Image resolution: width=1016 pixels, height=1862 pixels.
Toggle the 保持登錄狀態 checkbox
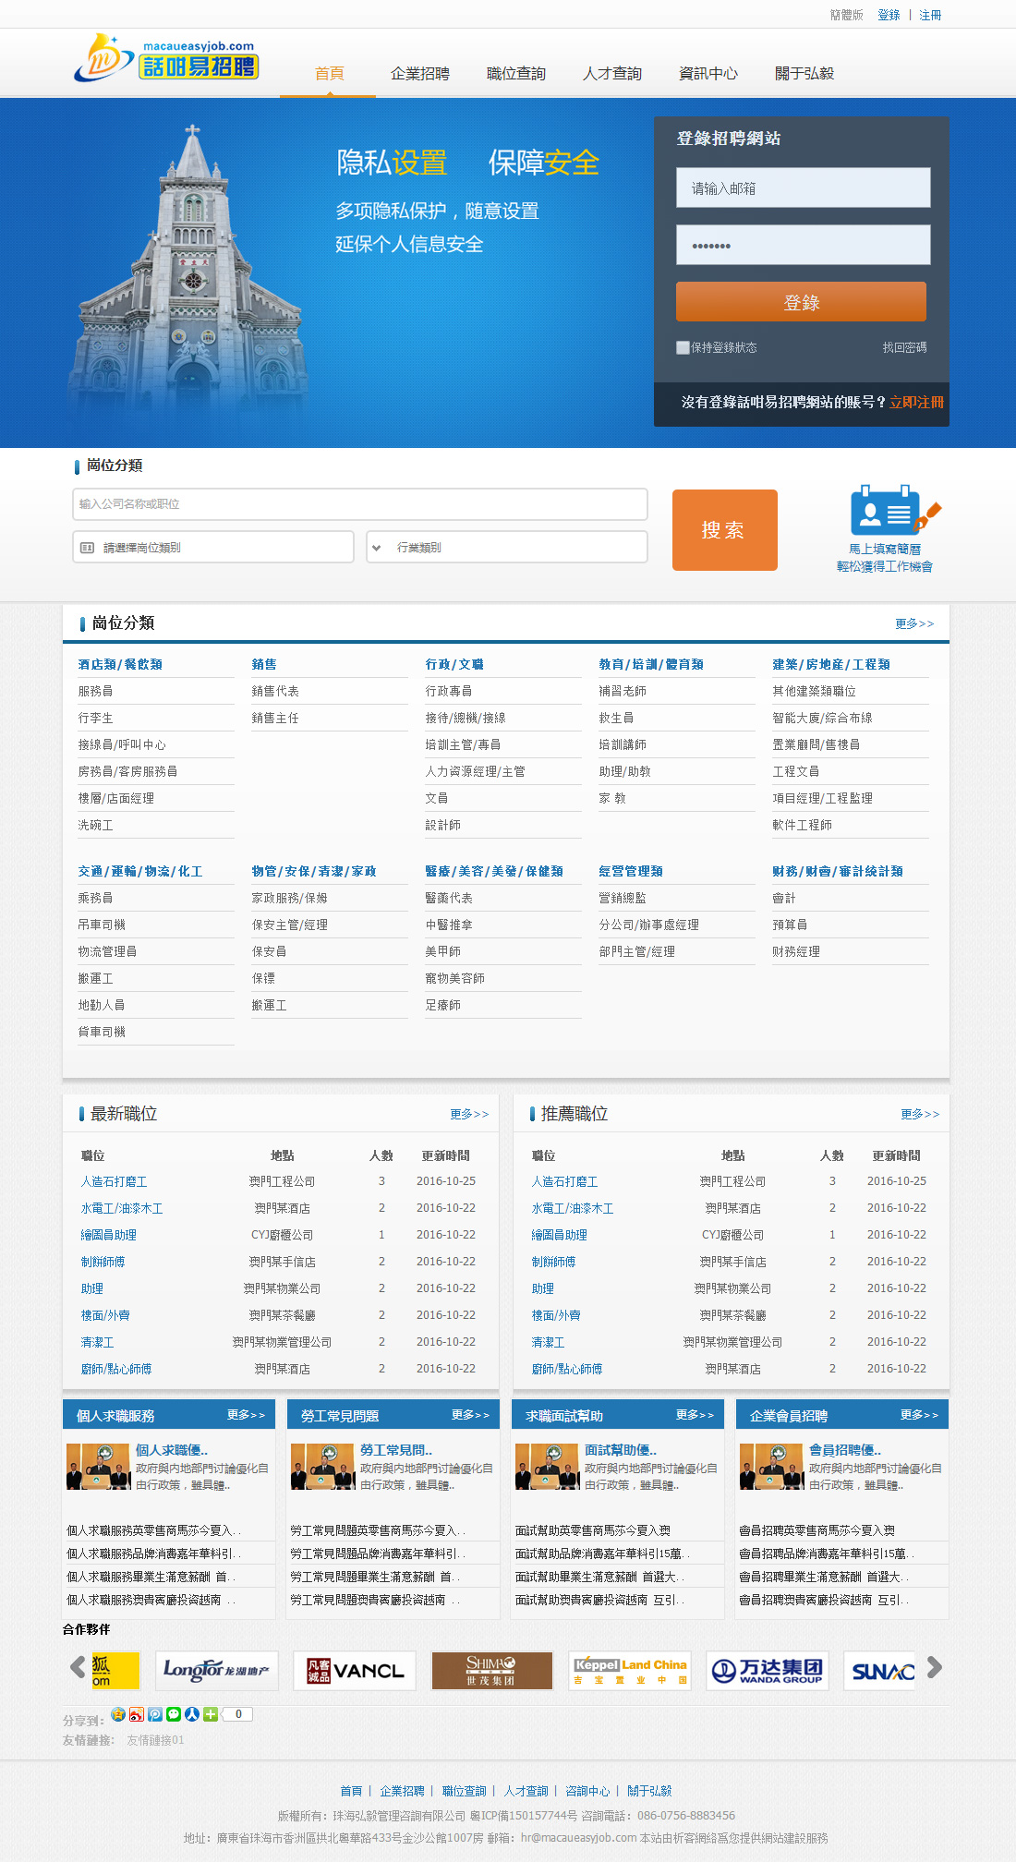click(x=683, y=347)
